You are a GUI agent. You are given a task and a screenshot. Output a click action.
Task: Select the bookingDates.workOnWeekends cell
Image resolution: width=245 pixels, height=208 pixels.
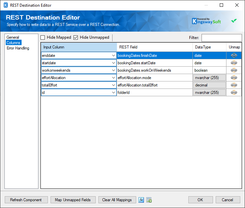(155, 70)
